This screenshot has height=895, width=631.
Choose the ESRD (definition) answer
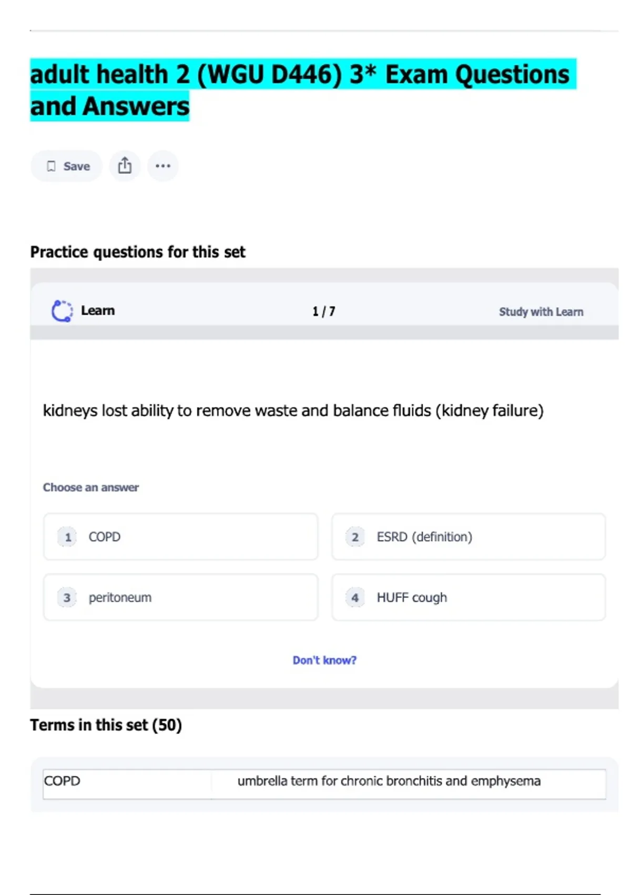tap(468, 537)
